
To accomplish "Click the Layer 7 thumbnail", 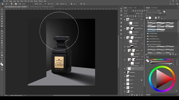I will (129, 69).
